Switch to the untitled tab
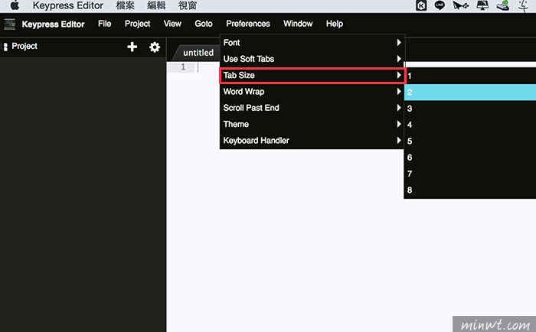 click(198, 53)
